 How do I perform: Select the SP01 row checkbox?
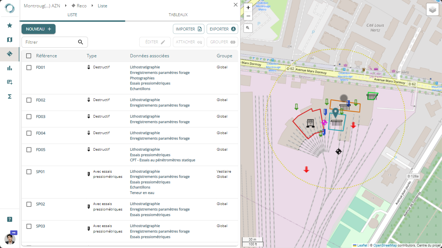coord(29,172)
